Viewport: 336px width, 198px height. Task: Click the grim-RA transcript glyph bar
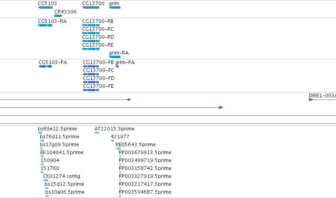point(115,57)
